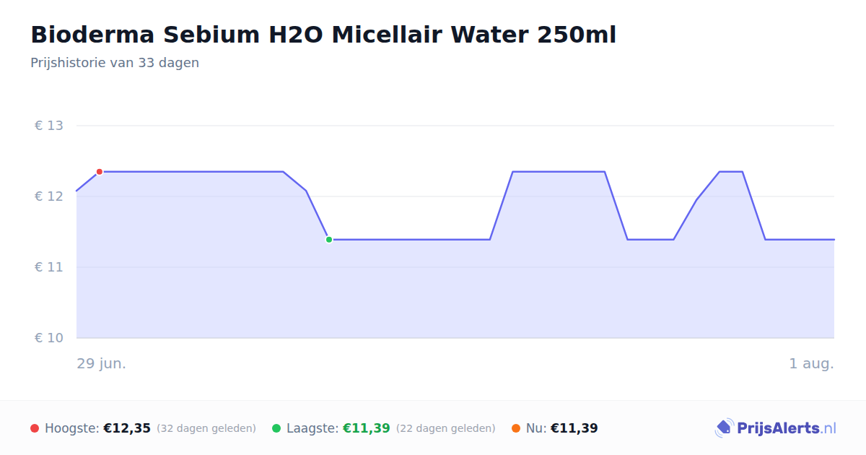This screenshot has height=455, width=866.
Task: Click the red highest-price marker on the chart
Action: pyautogui.click(x=100, y=172)
